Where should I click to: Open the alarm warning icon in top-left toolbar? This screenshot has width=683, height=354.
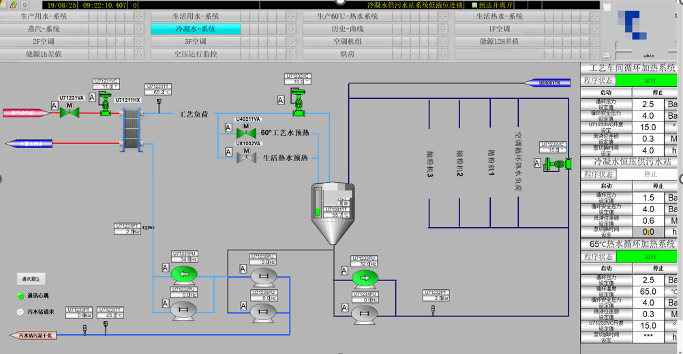tap(13, 5)
